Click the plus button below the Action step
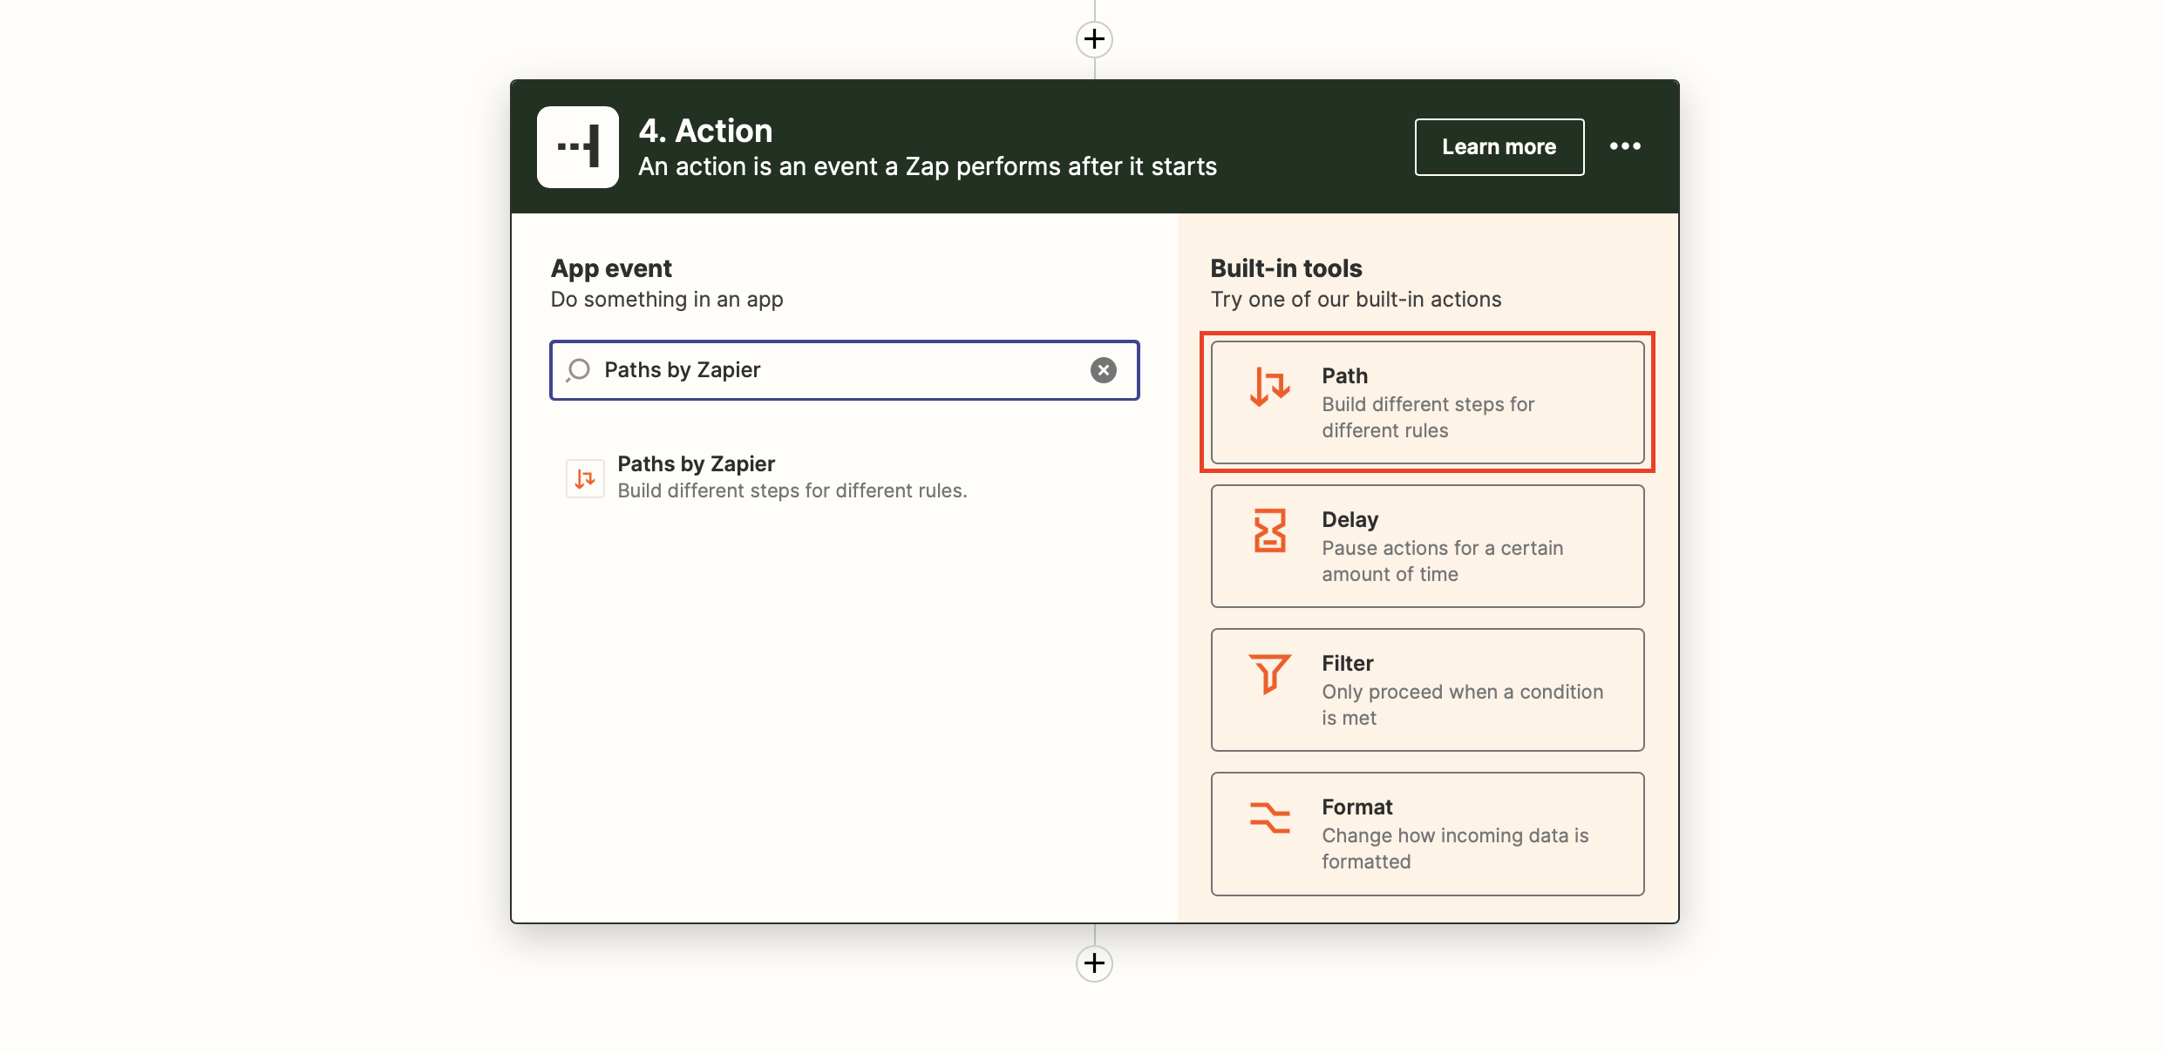Viewport: 2162px width, 1054px height. [1094, 963]
